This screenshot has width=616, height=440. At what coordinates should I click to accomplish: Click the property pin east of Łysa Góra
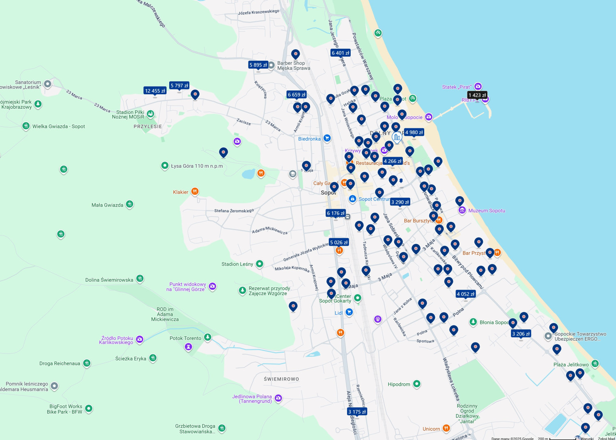coord(223,153)
